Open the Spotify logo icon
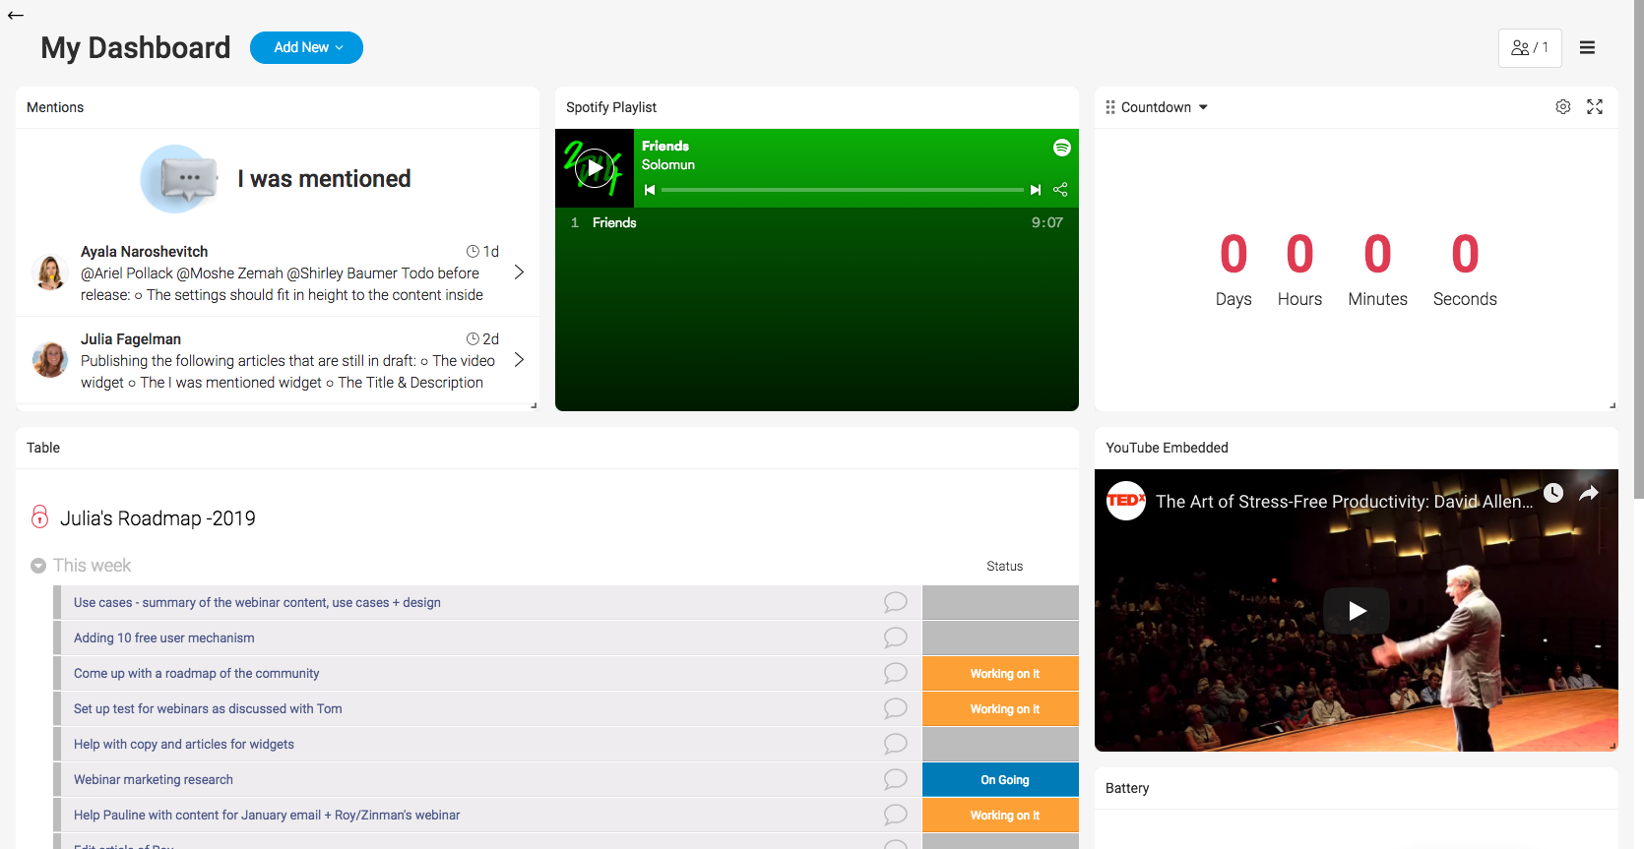The image size is (1644, 849). click(x=1062, y=148)
